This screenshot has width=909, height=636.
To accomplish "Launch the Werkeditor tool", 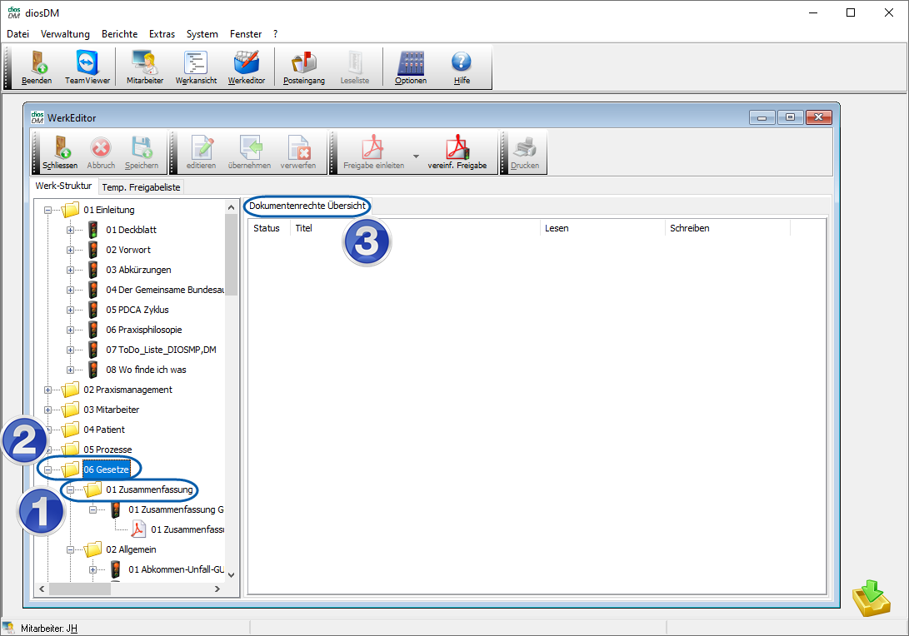I will coord(247,67).
